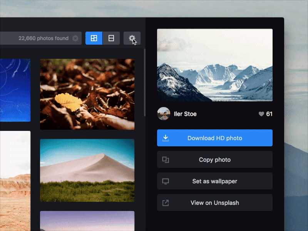The image size is (308, 231).
Task: Open View on Unsplash link
Action: tap(215, 203)
